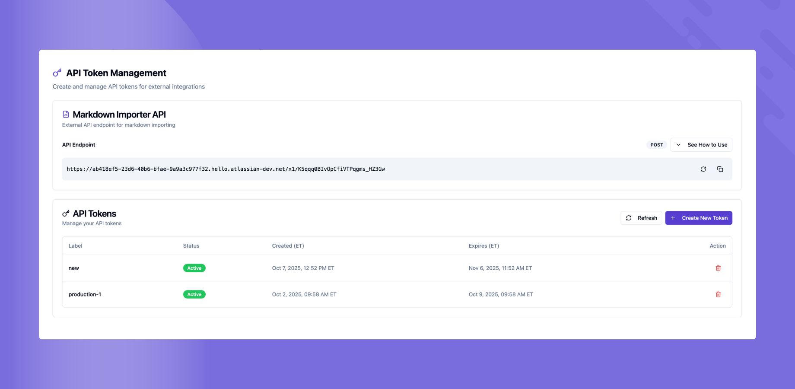Screen dimensions: 795x389
Task: Delete the production-1 token
Action: click(718, 294)
